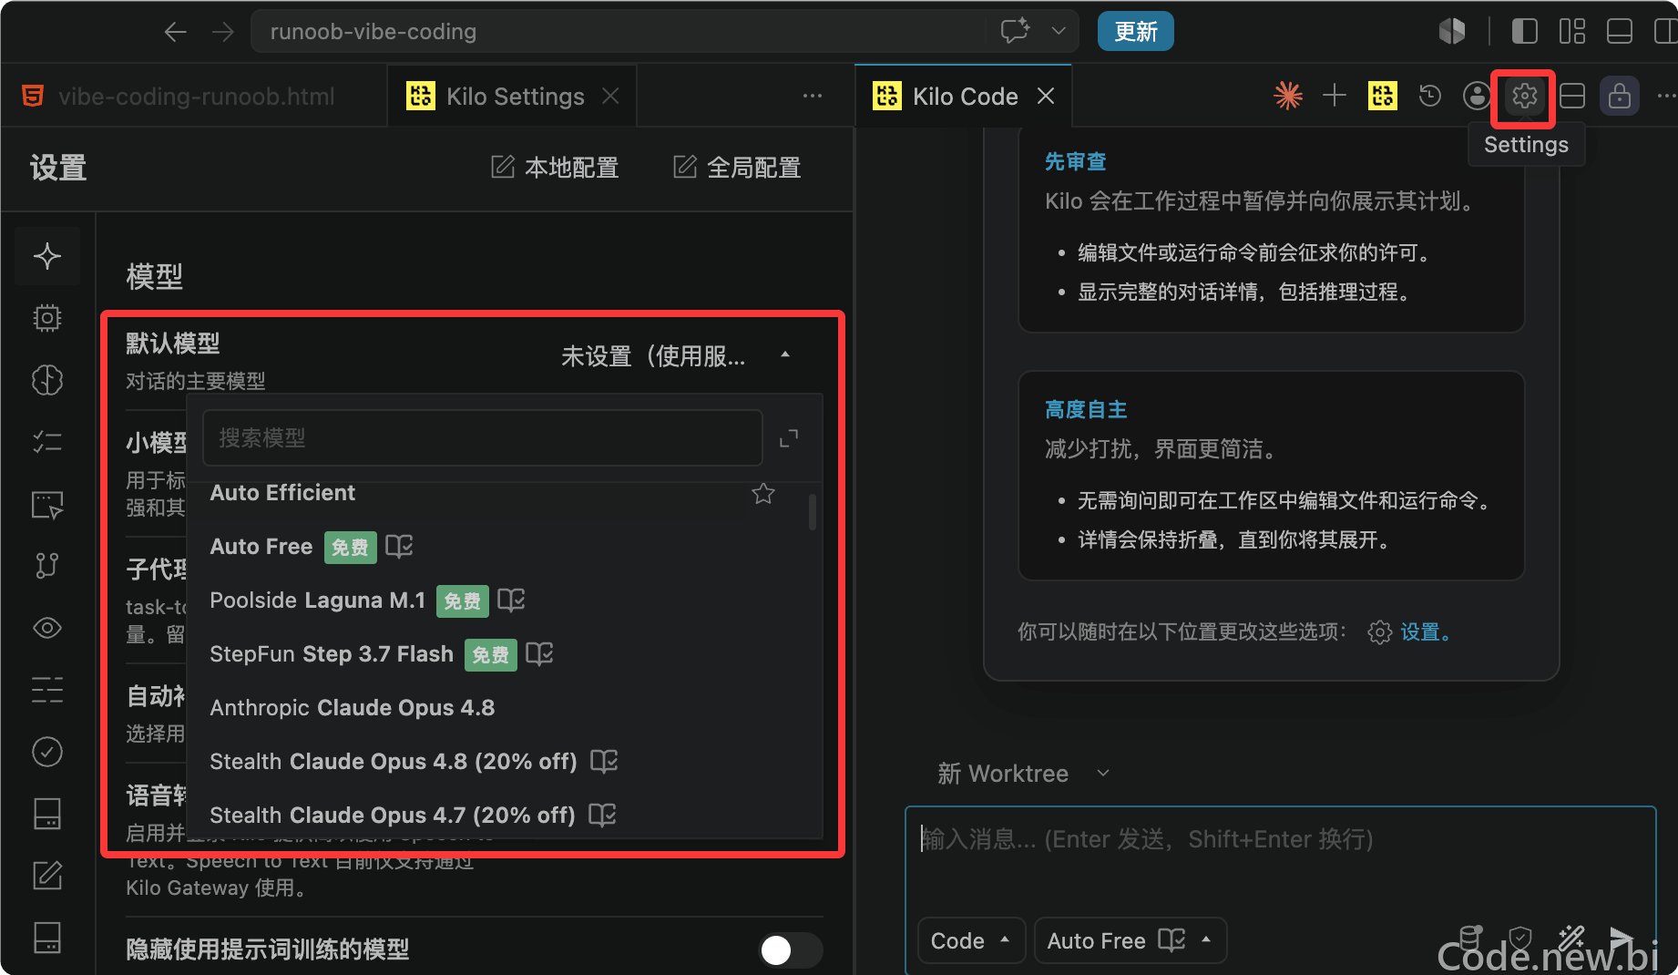The image size is (1678, 975).
Task: Select the sparkle models settings section
Action: (47, 256)
